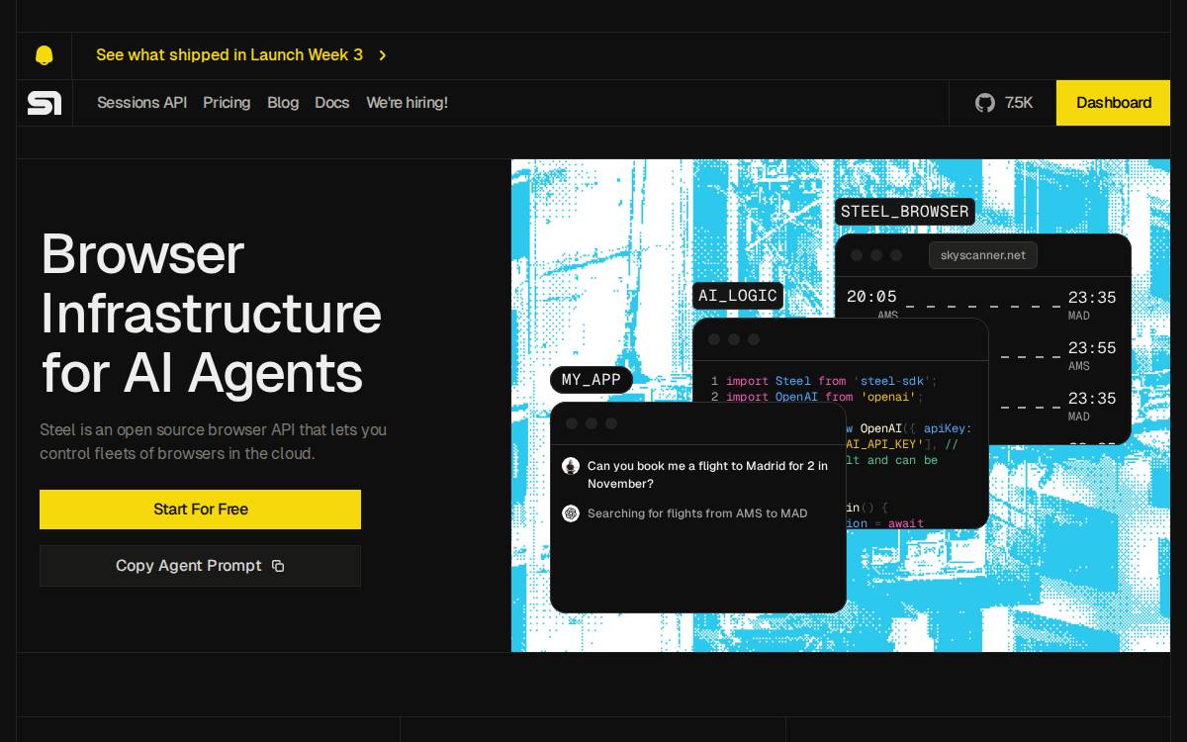Click the Steel logo in the navbar
The height and width of the screenshot is (742, 1187).
(x=45, y=103)
